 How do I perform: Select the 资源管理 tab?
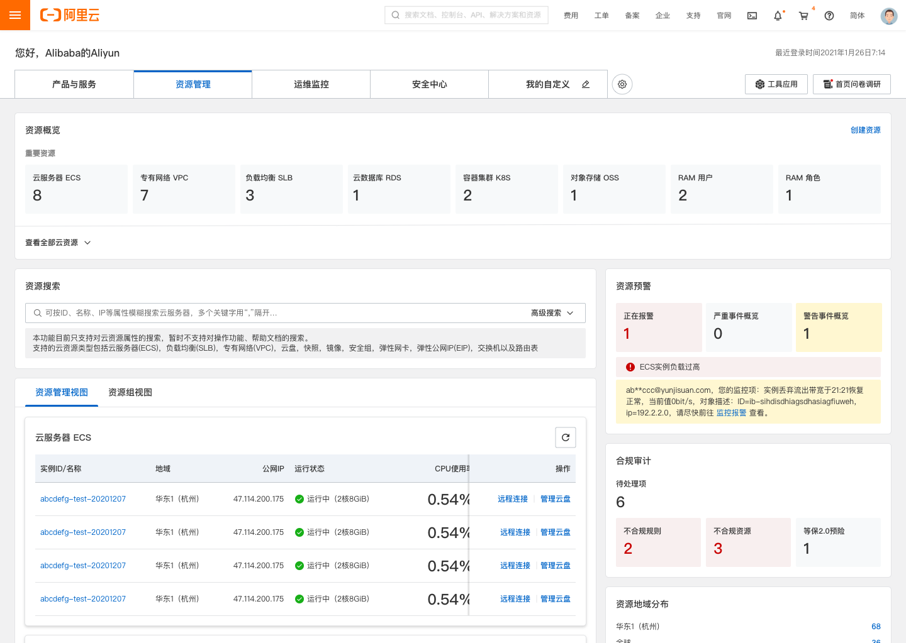[193, 84]
